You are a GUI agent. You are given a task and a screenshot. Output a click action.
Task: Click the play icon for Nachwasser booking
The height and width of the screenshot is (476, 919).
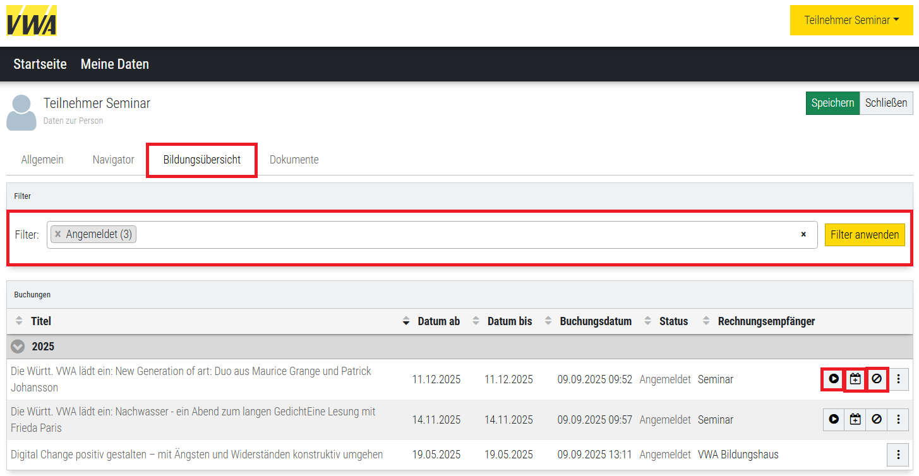tap(834, 419)
